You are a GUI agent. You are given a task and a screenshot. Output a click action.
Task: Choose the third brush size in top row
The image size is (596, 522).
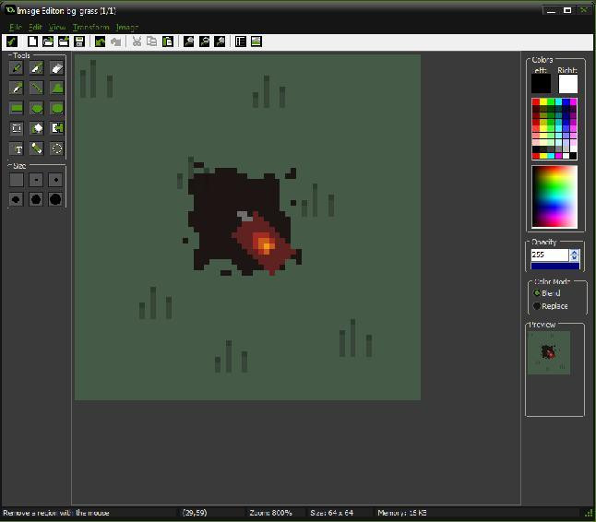click(x=55, y=180)
